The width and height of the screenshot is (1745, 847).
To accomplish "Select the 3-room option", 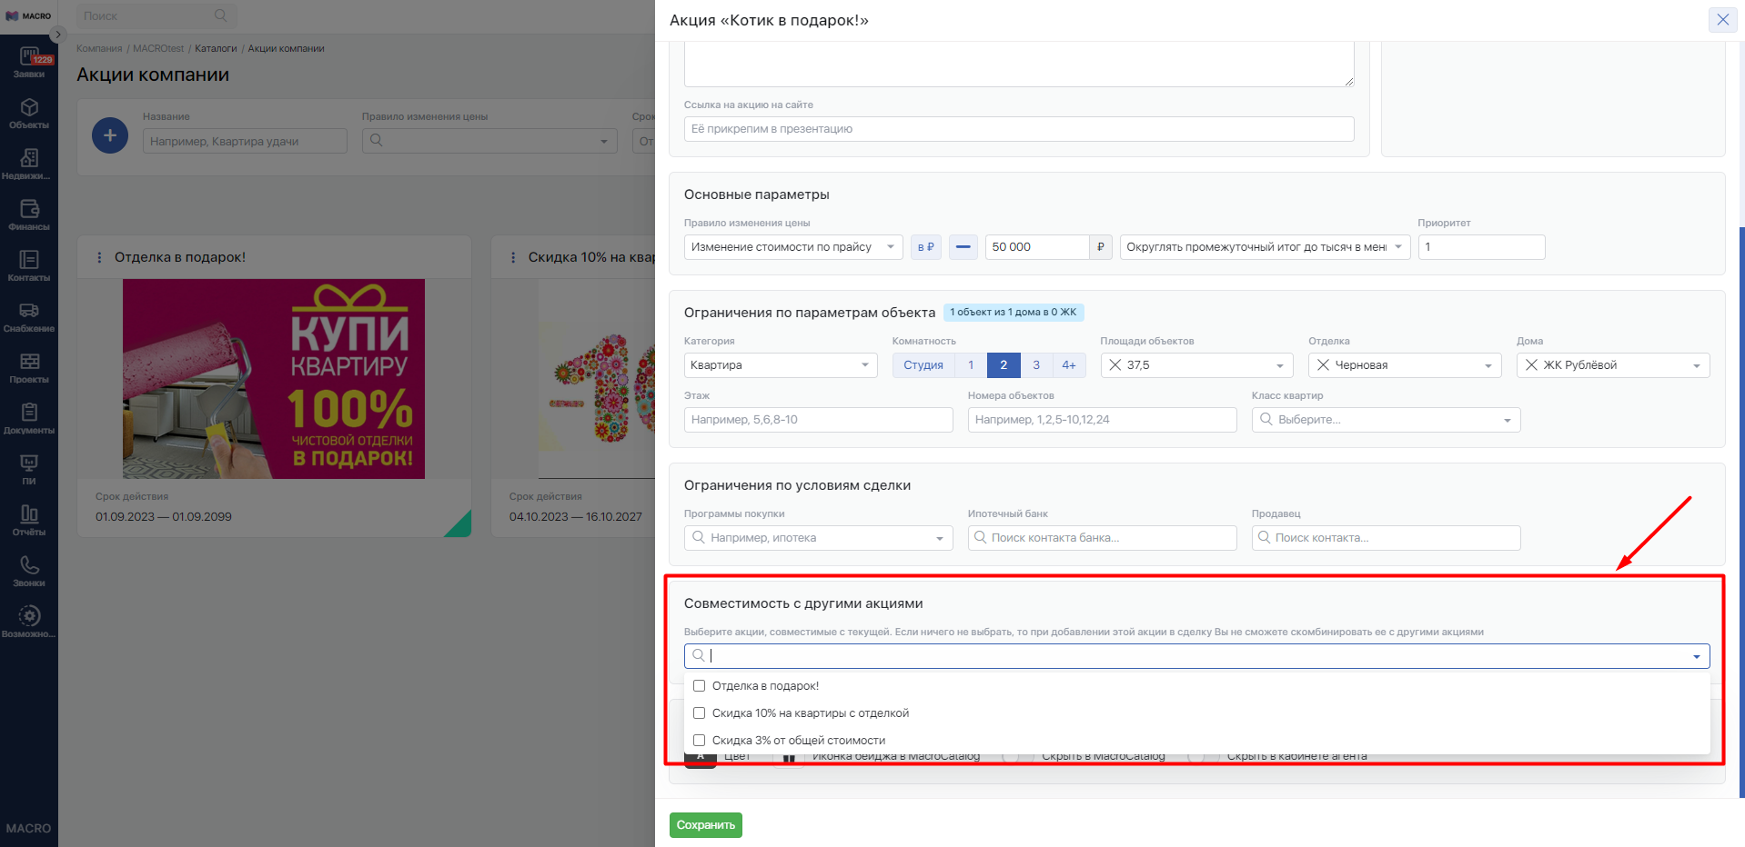I will pos(1035,365).
